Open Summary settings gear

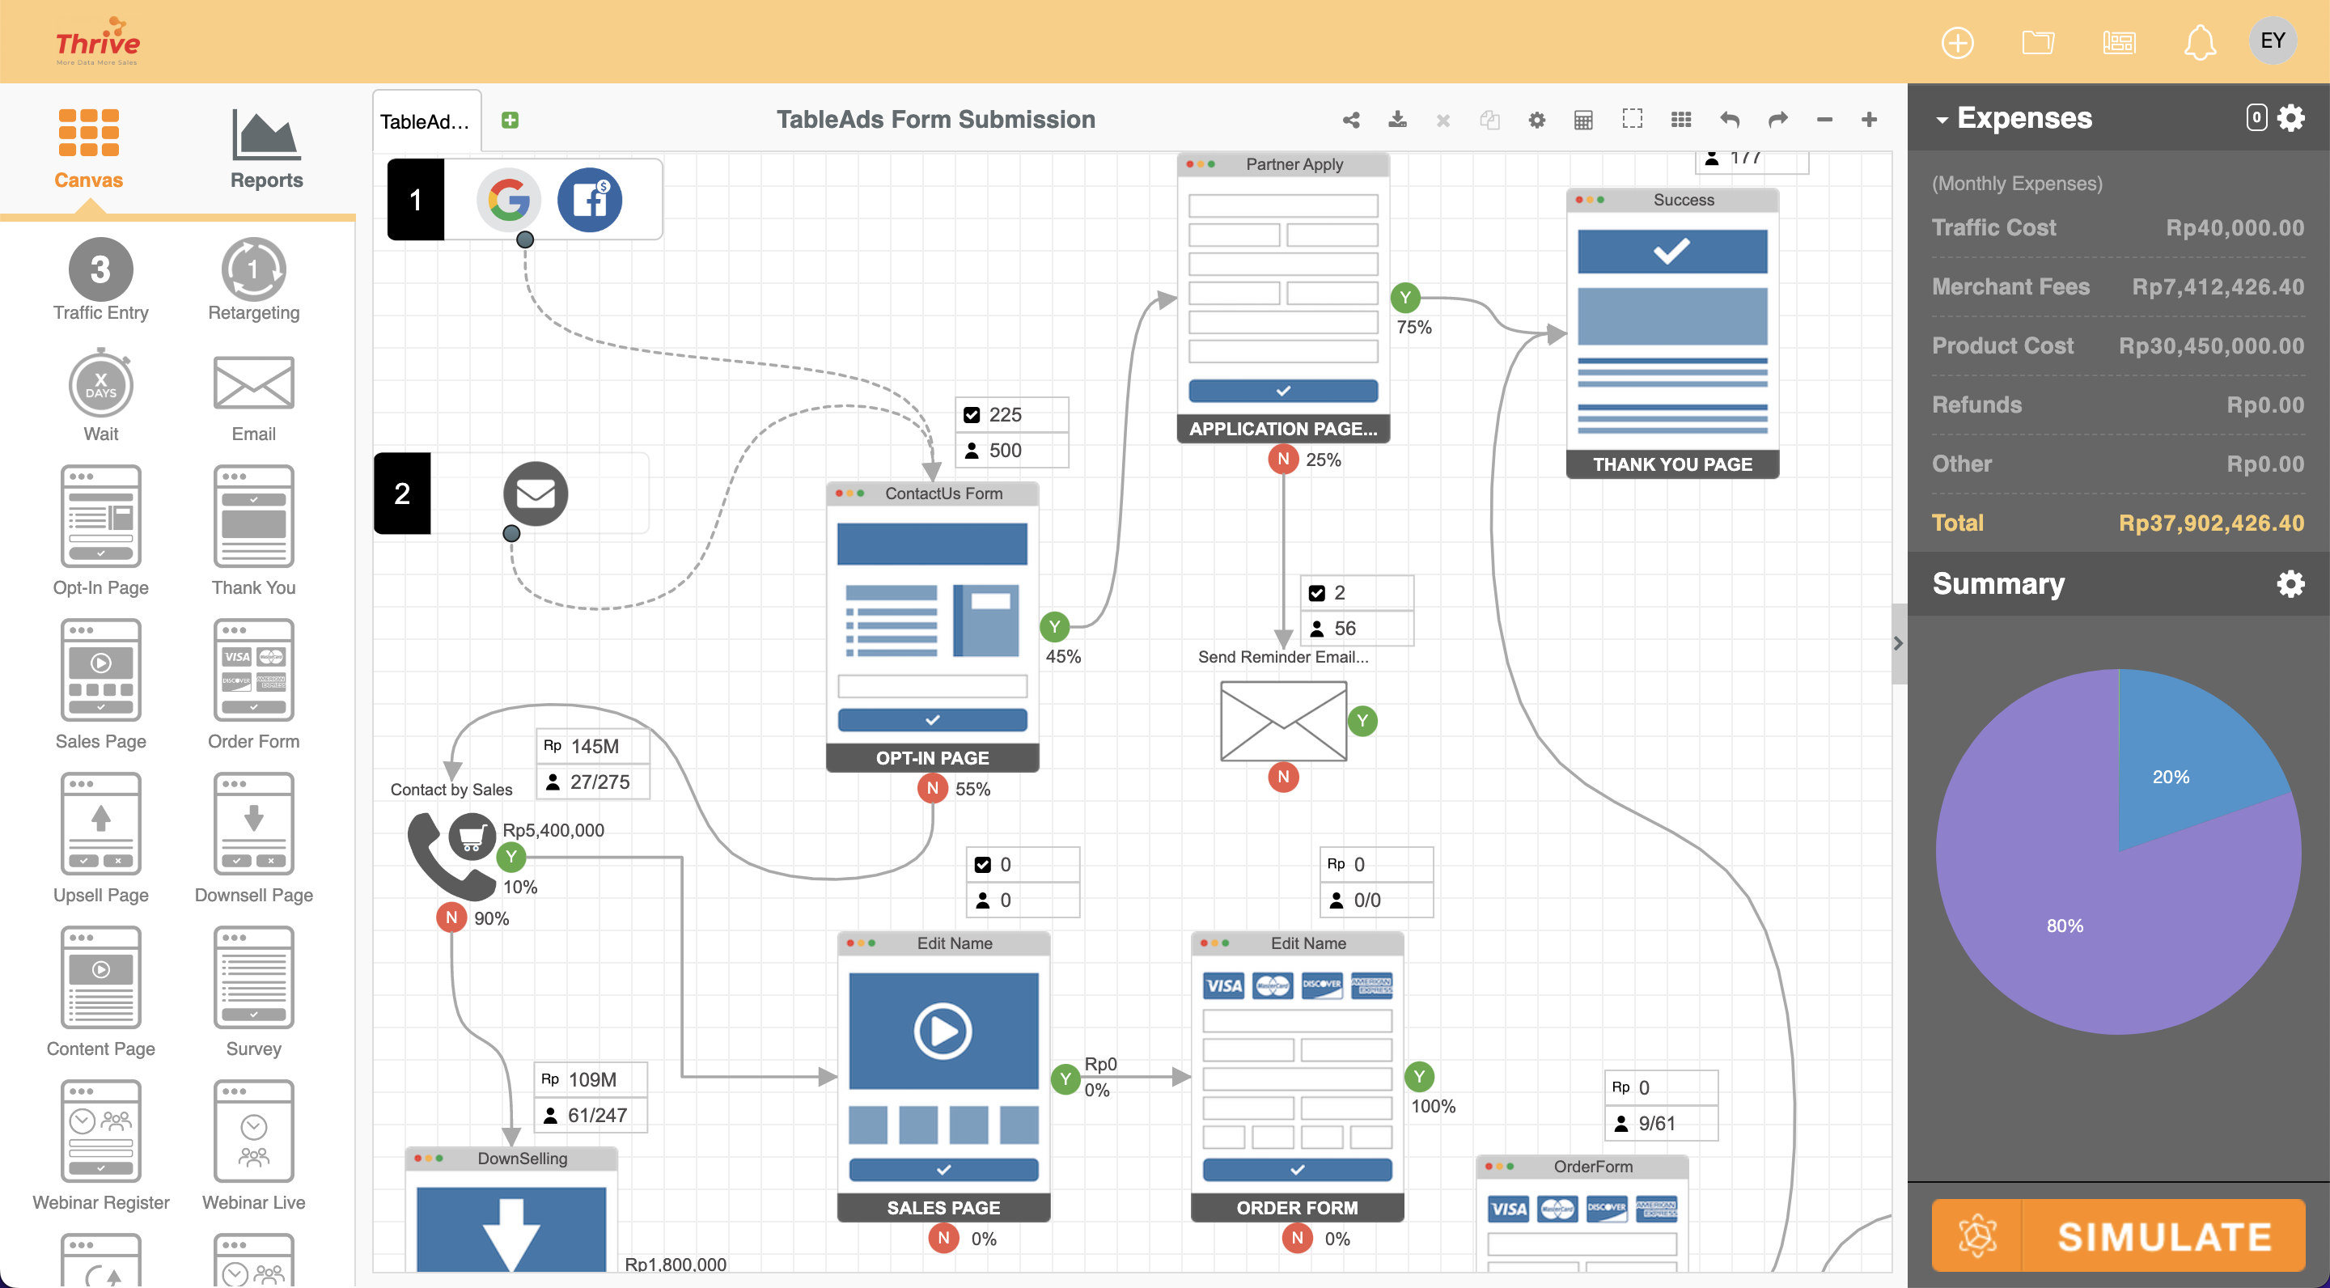point(2290,583)
